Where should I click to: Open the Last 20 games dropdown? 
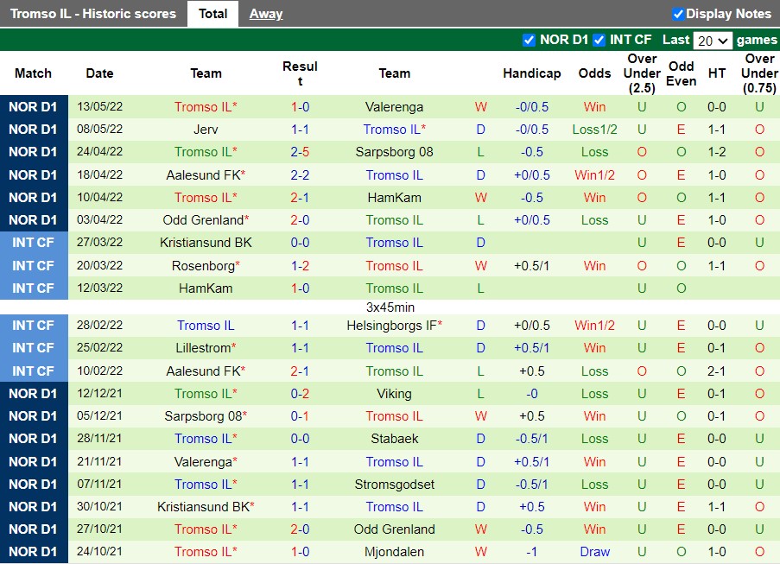pos(713,41)
